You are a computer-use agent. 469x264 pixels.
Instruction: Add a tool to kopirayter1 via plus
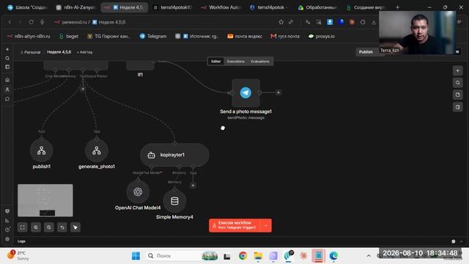193,186
